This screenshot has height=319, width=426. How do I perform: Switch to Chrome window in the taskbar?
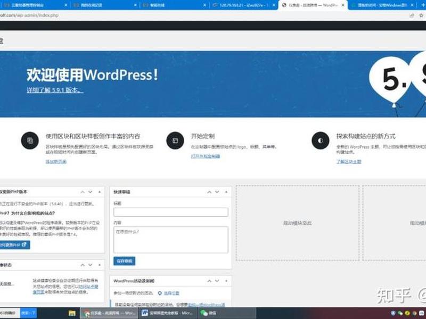tap(109, 313)
